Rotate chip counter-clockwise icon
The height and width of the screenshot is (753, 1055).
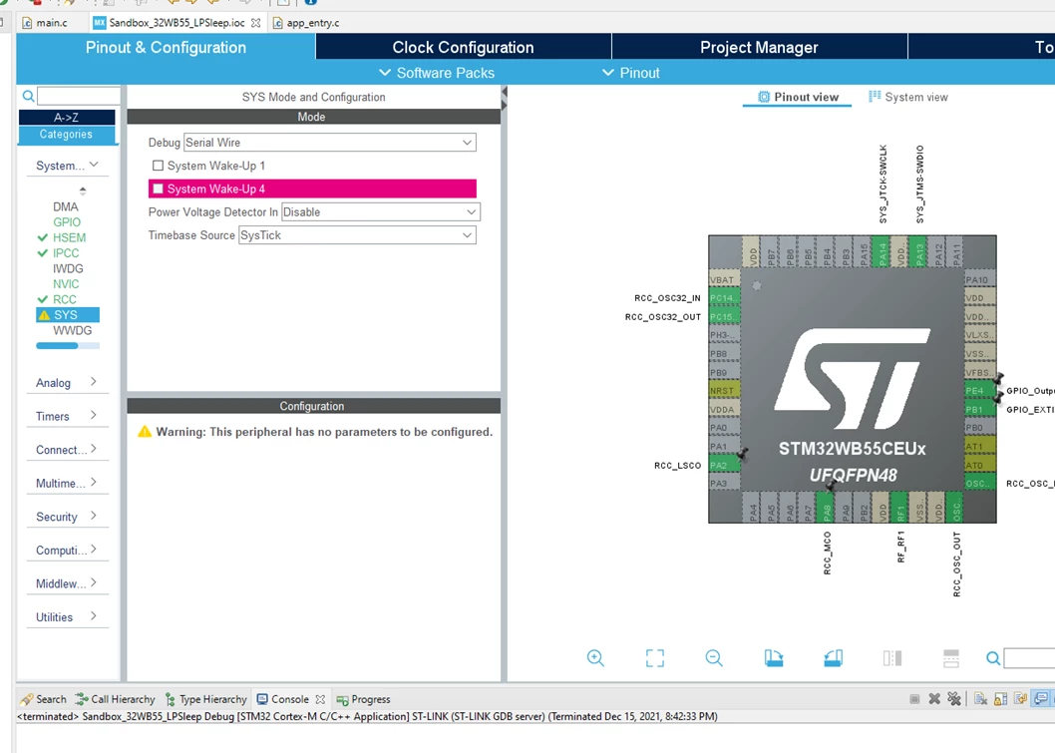(833, 658)
